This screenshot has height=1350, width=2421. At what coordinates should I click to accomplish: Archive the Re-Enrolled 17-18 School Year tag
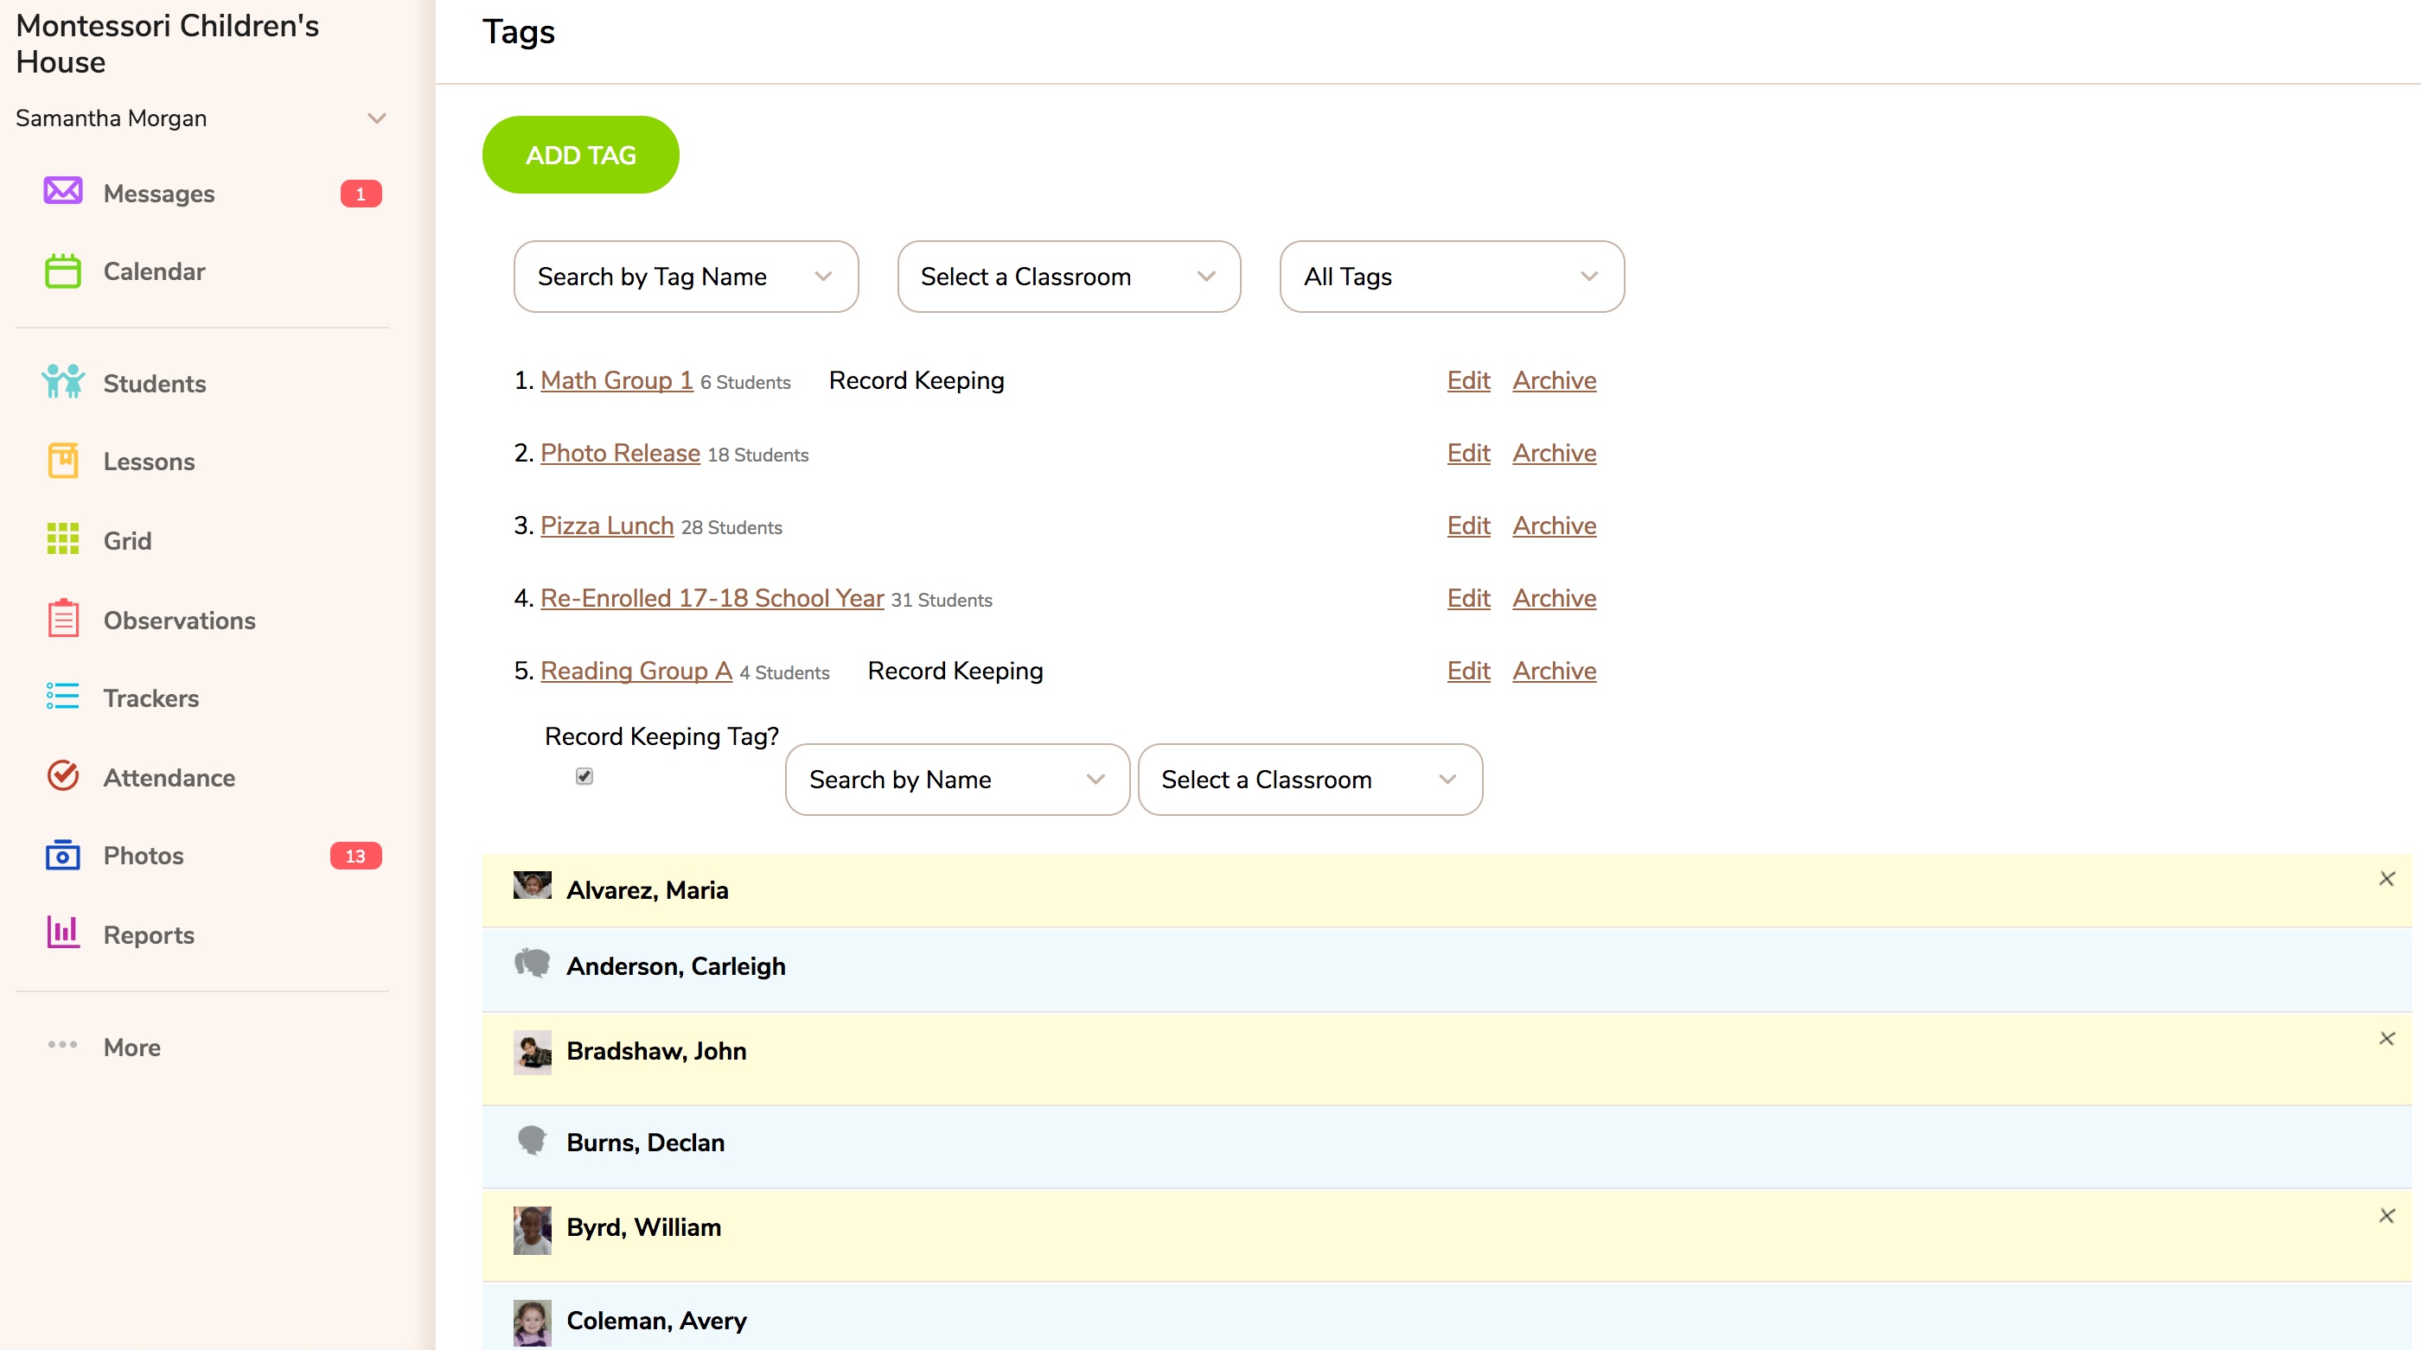pos(1555,597)
